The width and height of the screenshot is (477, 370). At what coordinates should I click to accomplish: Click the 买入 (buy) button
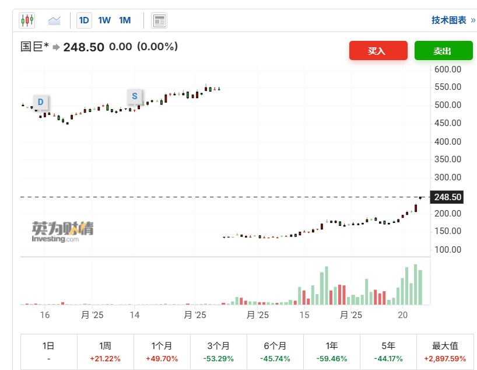(x=377, y=51)
